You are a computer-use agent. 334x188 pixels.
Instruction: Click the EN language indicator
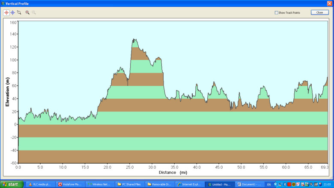click(269, 185)
